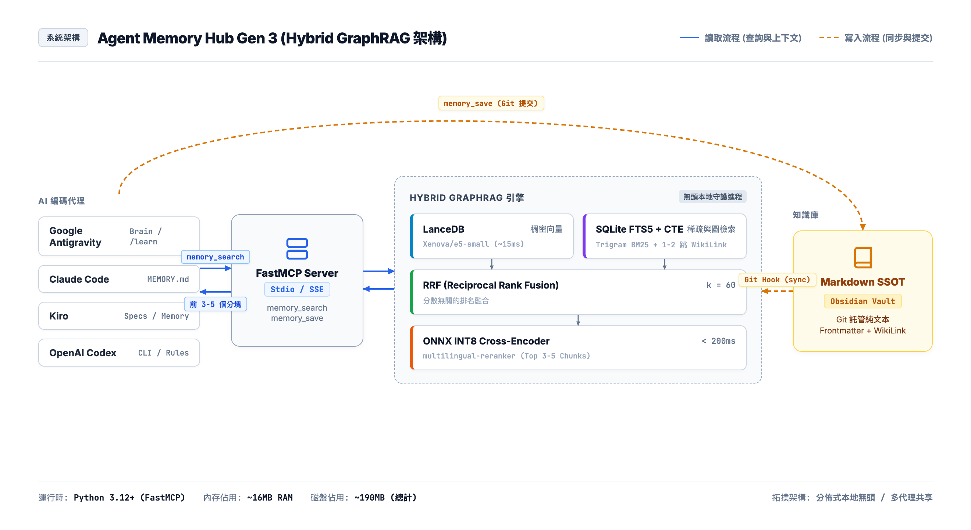971x530 pixels.
Task: Click the k = 60 value
Action: coord(720,285)
